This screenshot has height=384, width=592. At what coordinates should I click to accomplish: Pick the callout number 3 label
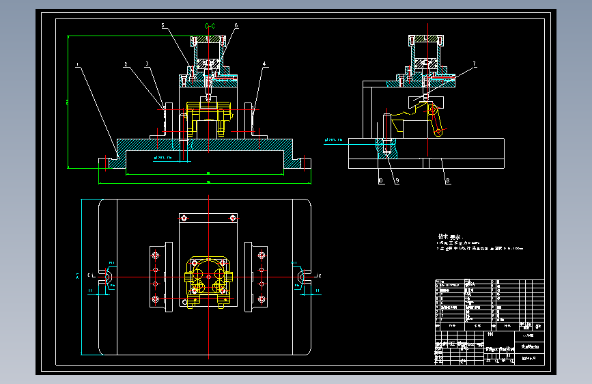click(x=147, y=64)
